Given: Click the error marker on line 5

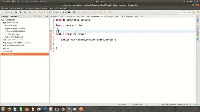Looking at the screenshot, I should 51,31.
